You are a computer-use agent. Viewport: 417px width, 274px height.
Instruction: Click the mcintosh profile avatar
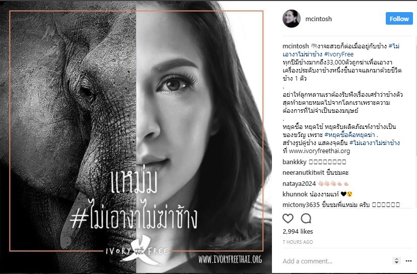point(292,19)
